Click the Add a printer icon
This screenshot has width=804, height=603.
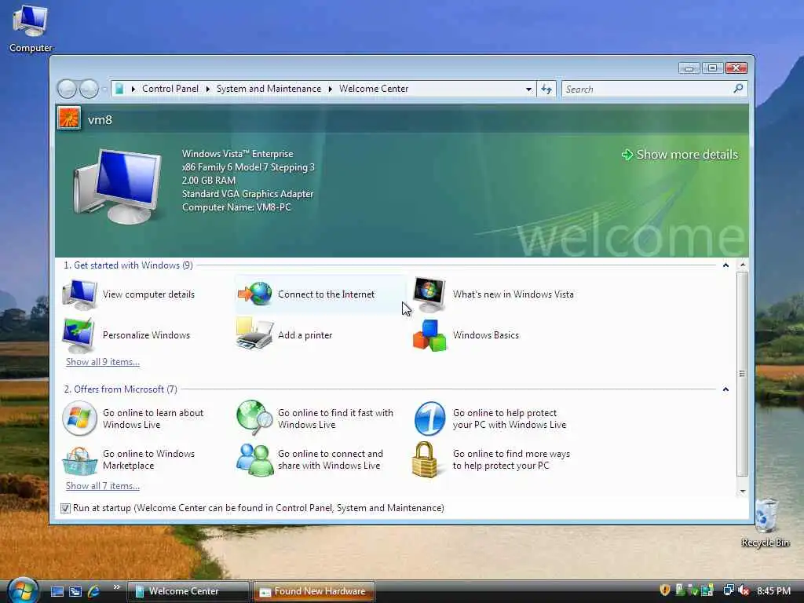pyautogui.click(x=255, y=334)
